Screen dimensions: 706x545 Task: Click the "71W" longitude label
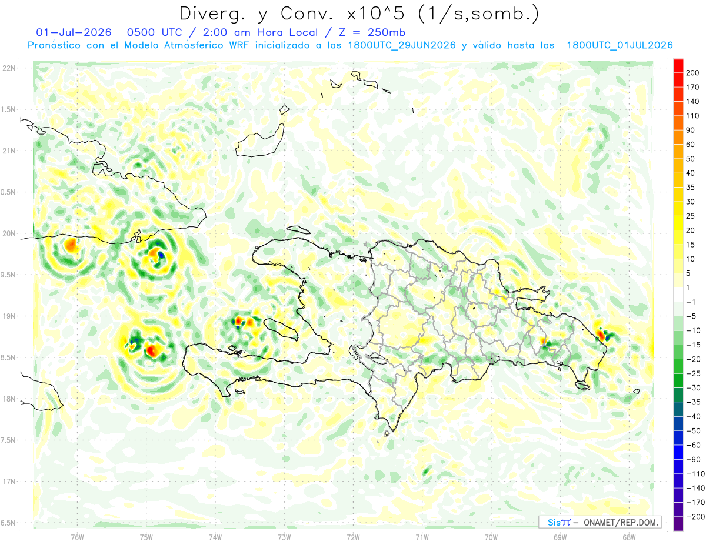422,537
